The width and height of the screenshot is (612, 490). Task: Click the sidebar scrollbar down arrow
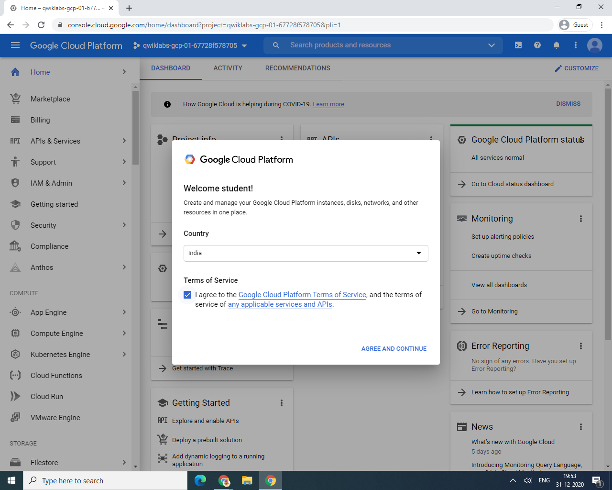coord(135,467)
